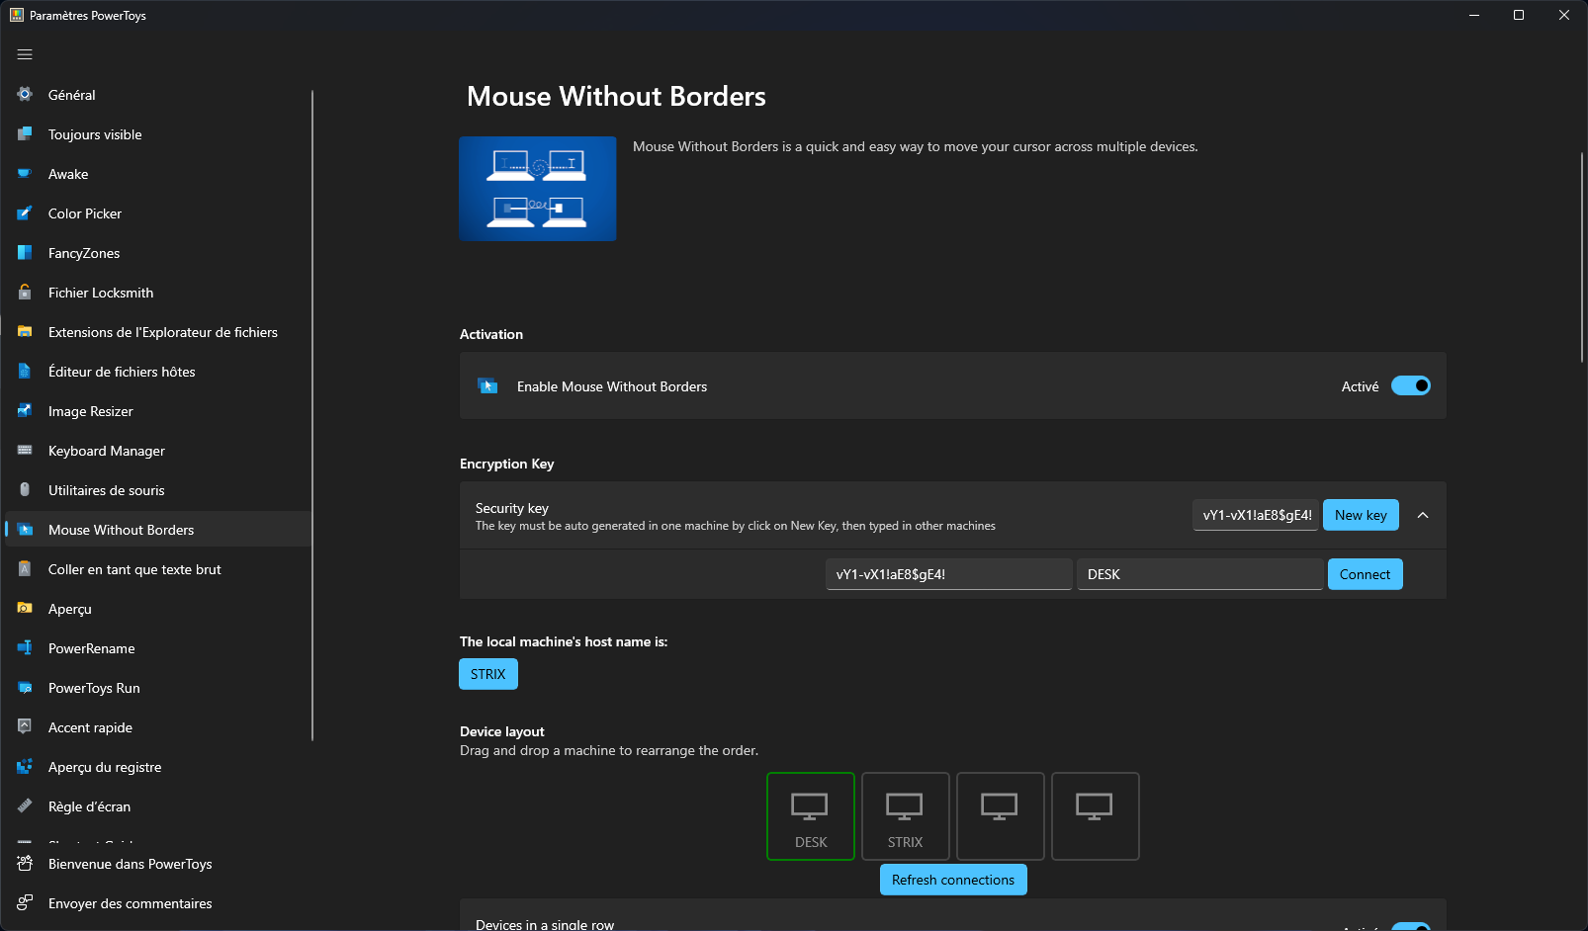
Task: Click the Awake coffee cup icon
Action: tap(25, 173)
